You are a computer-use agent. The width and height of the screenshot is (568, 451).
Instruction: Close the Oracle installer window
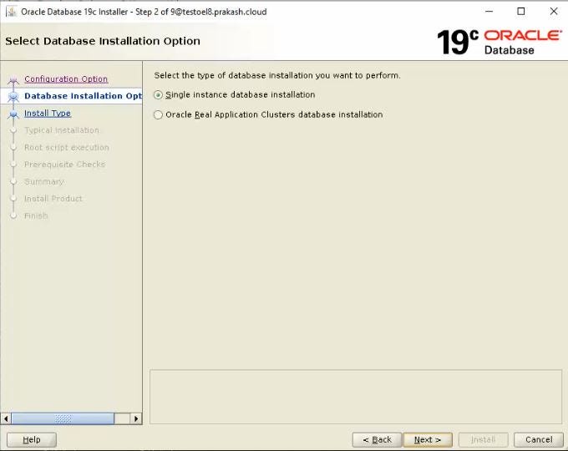click(554, 12)
